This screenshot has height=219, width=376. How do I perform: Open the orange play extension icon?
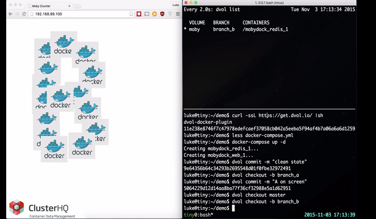[154, 14]
